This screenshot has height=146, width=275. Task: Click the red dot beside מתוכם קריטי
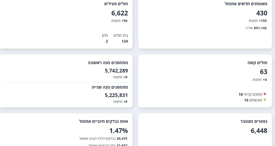[265, 94]
